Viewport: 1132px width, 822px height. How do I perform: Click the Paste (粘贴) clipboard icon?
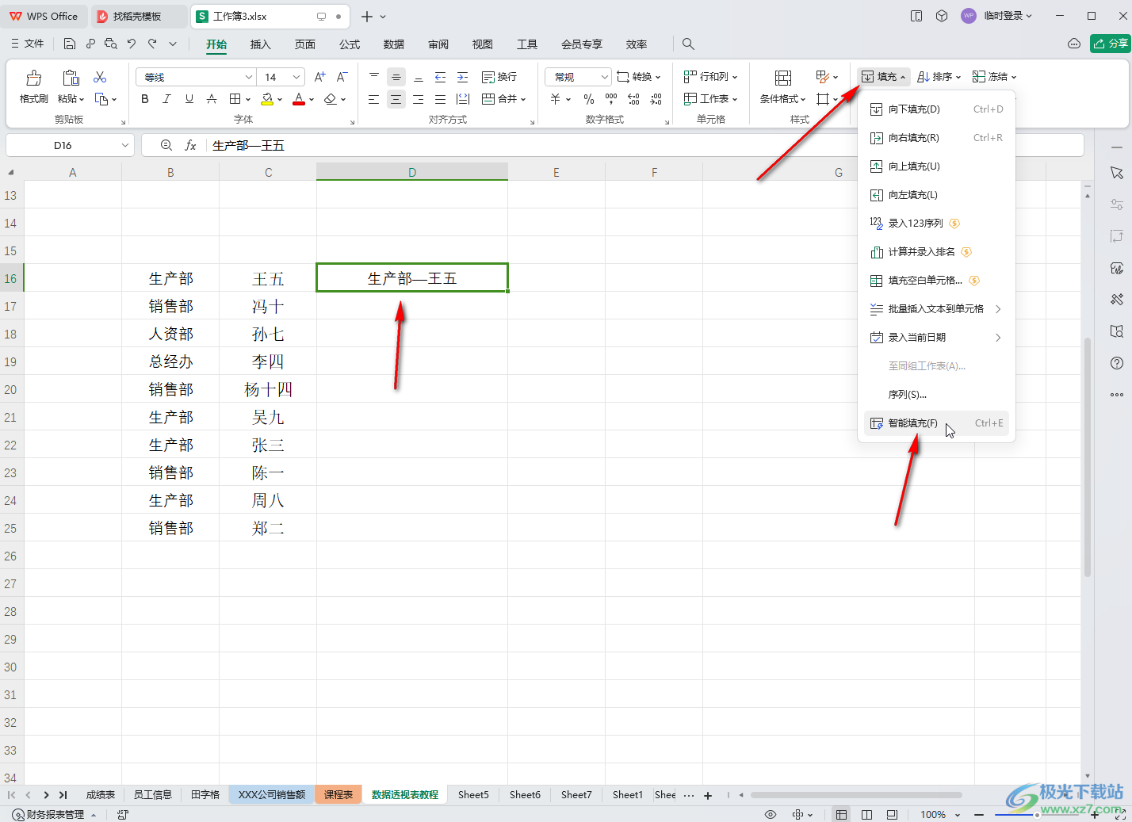pos(71,78)
